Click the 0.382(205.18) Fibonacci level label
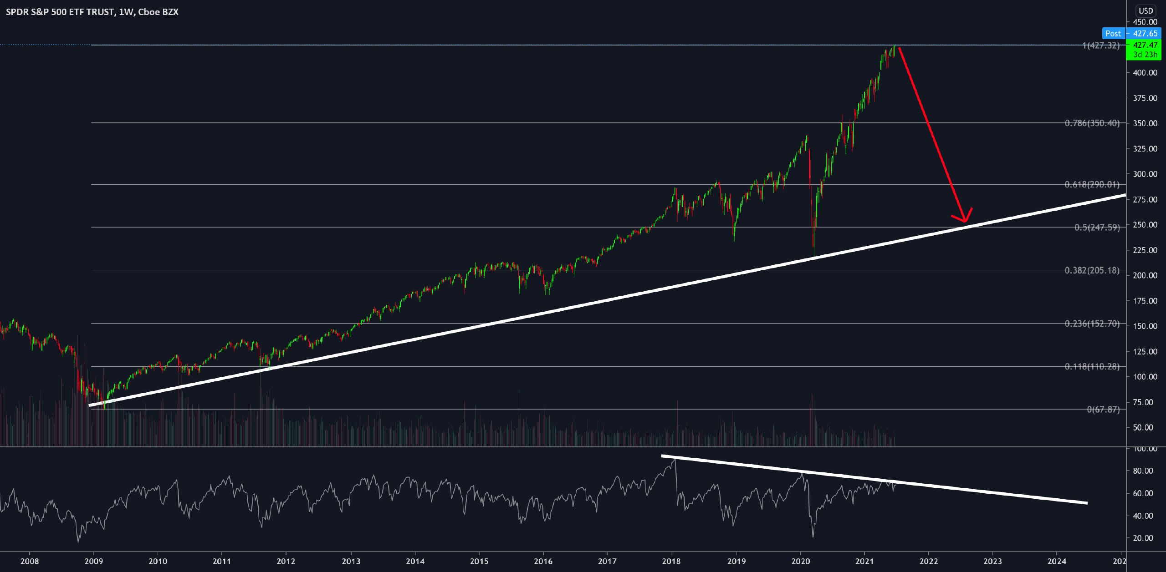Image resolution: width=1166 pixels, height=572 pixels. click(1092, 271)
